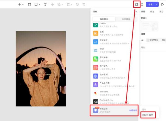Switch to the 原型 tab
The height and width of the screenshot is (121, 166).
(161, 12)
